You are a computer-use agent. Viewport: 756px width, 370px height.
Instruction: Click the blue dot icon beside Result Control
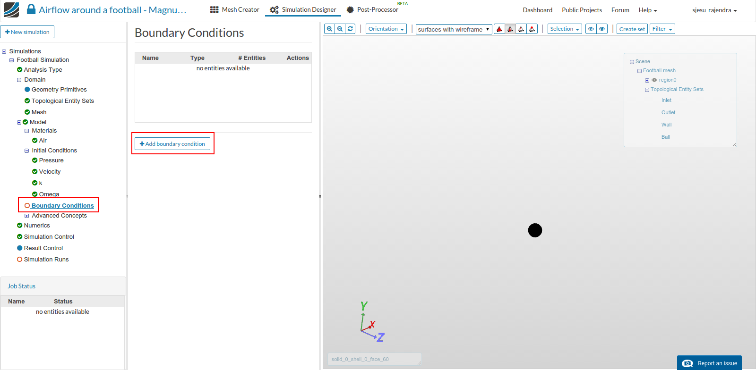[20, 248]
